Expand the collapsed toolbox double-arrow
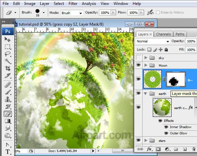 click(x=4, y=22)
